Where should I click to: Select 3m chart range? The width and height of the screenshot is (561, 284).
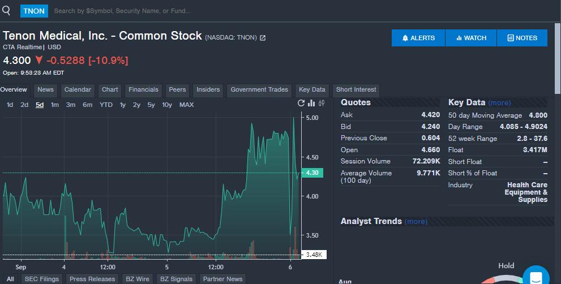[x=71, y=105]
